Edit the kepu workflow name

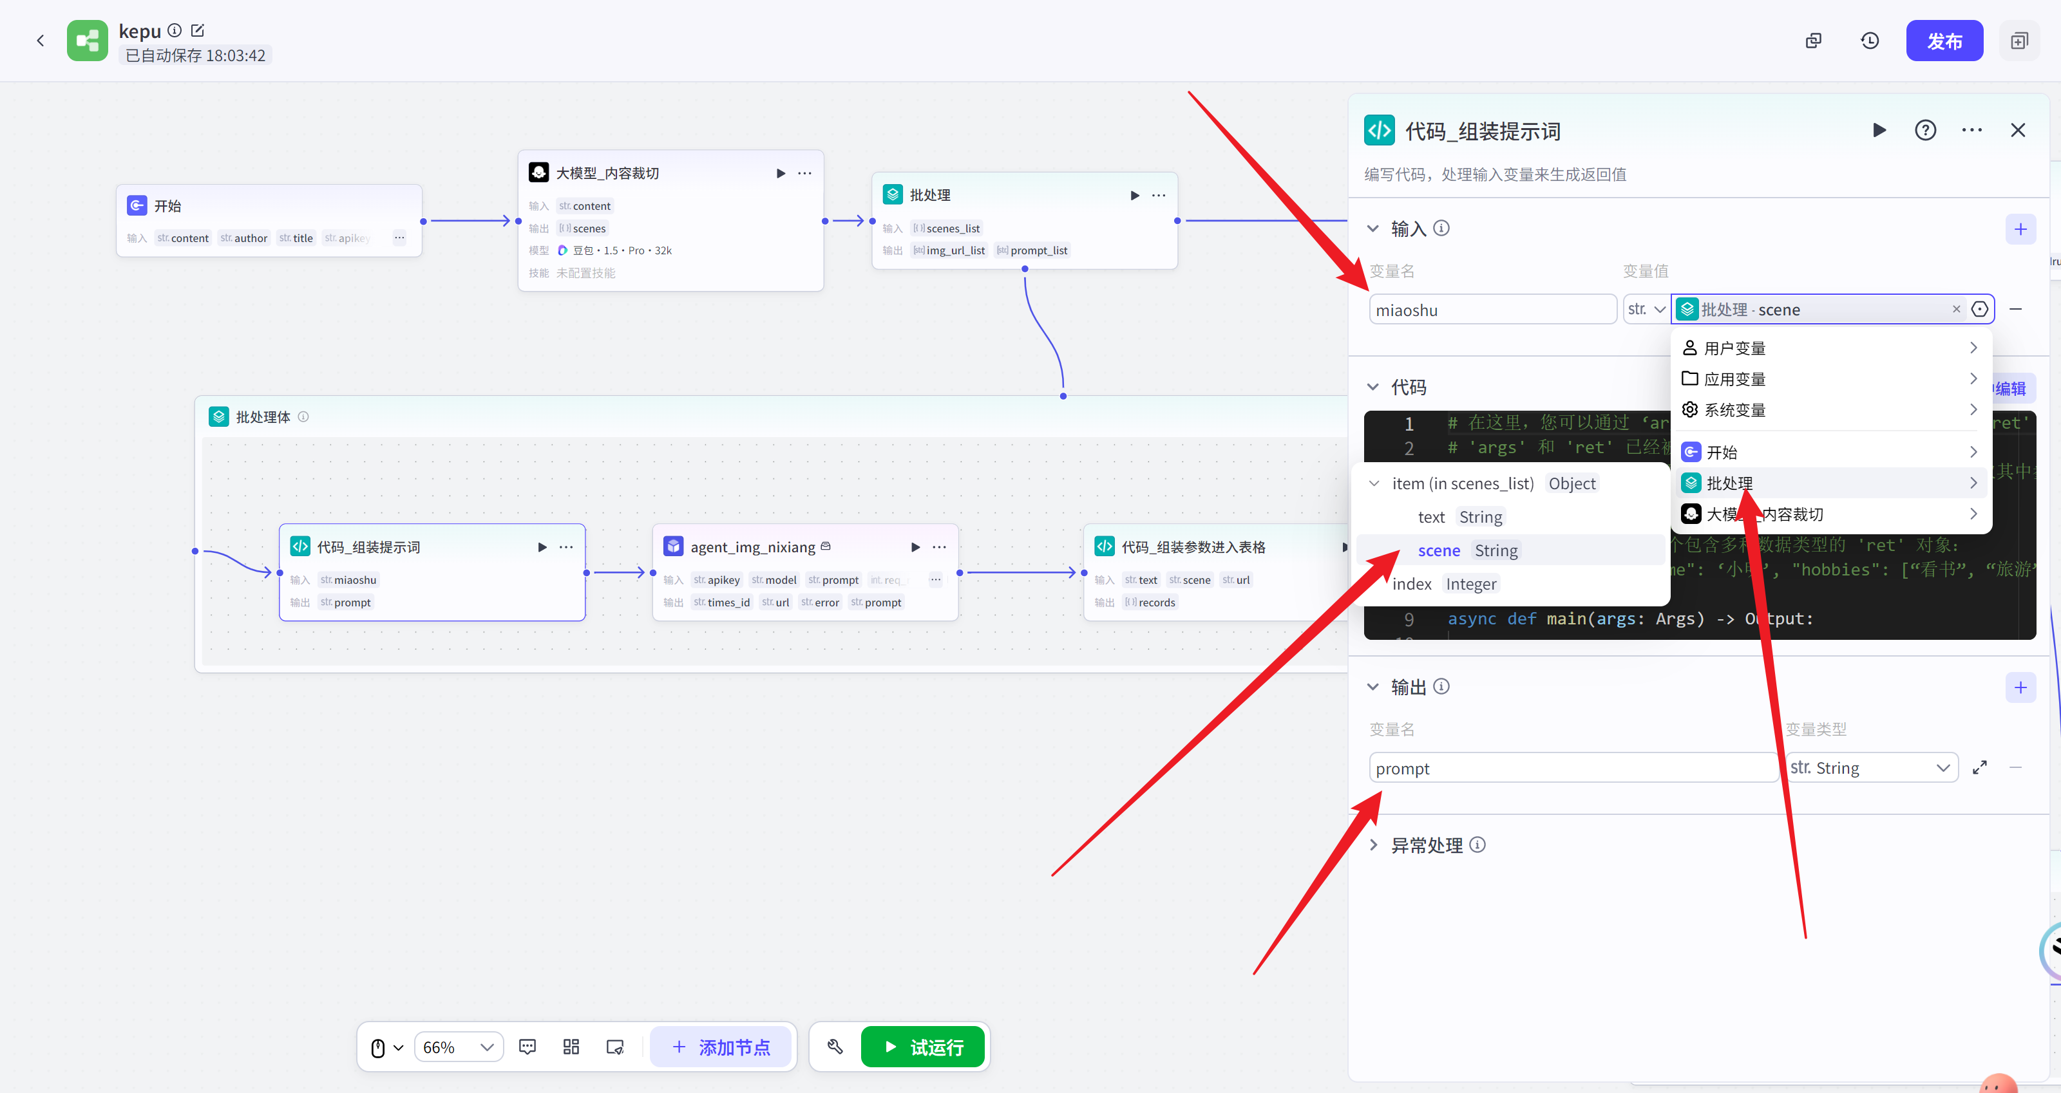tap(198, 30)
